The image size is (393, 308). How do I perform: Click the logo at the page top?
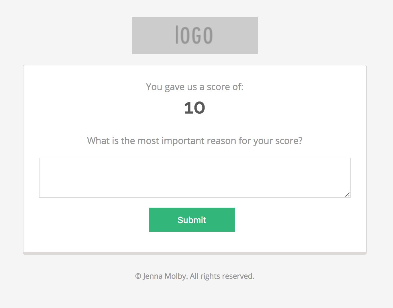click(x=194, y=35)
